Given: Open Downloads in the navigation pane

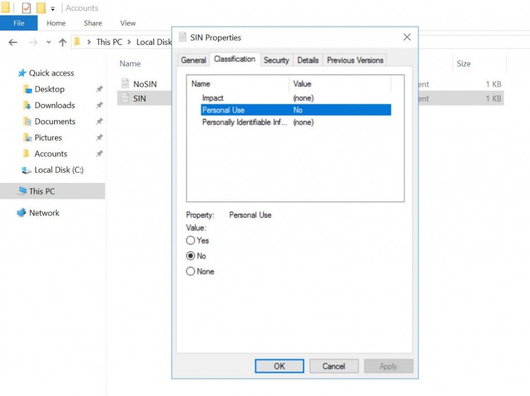Looking at the screenshot, I should tap(55, 105).
